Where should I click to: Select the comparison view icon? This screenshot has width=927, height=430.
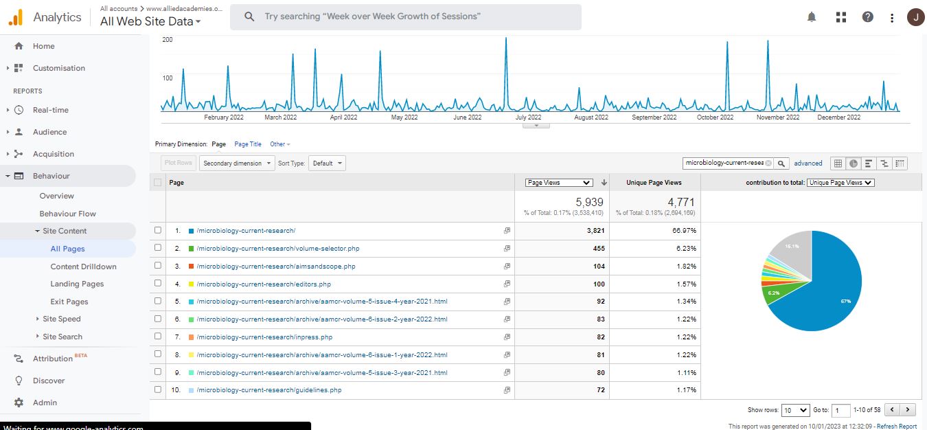point(884,163)
